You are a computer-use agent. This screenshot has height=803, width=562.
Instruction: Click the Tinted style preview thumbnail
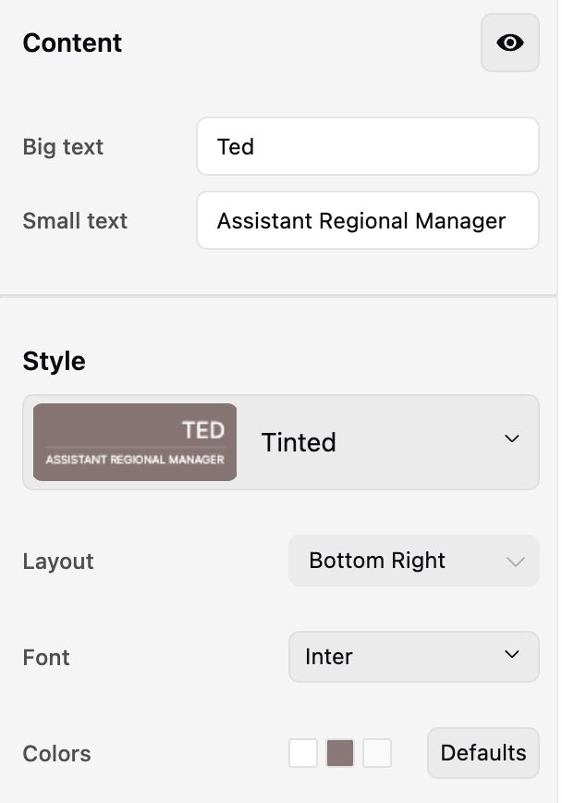pyautogui.click(x=135, y=442)
